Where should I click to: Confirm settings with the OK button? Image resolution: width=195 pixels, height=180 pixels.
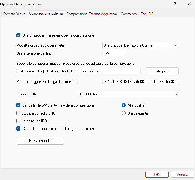pyautogui.click(x=156, y=175)
